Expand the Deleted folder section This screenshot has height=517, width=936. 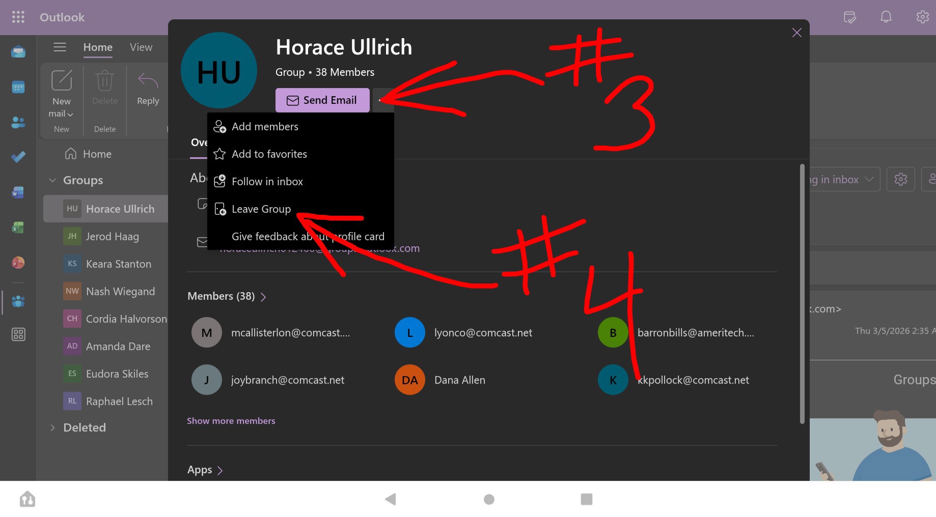pyautogui.click(x=52, y=427)
